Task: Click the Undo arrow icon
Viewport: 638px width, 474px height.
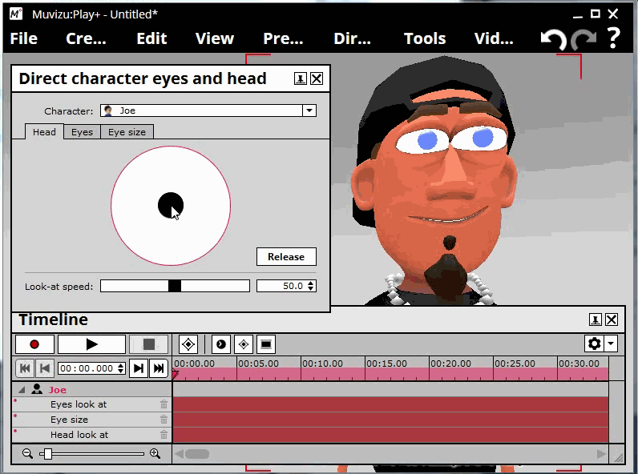Action: point(553,39)
